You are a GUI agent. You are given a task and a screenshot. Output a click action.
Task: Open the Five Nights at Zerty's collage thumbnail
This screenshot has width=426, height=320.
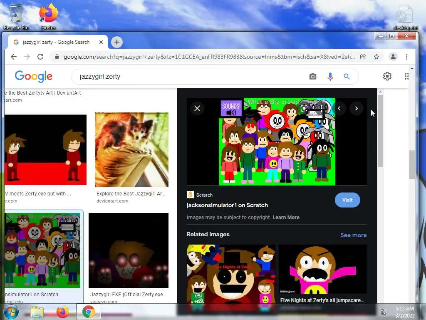[x=231, y=274]
